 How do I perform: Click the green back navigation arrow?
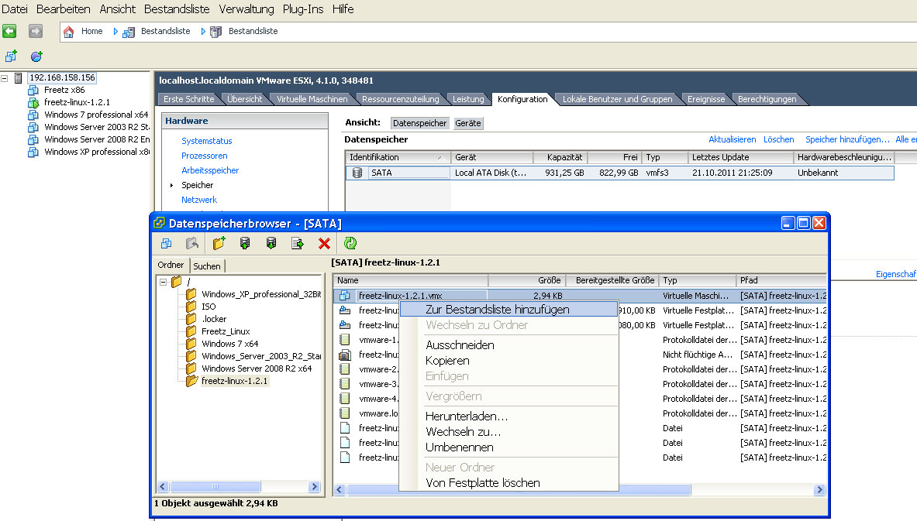9,31
